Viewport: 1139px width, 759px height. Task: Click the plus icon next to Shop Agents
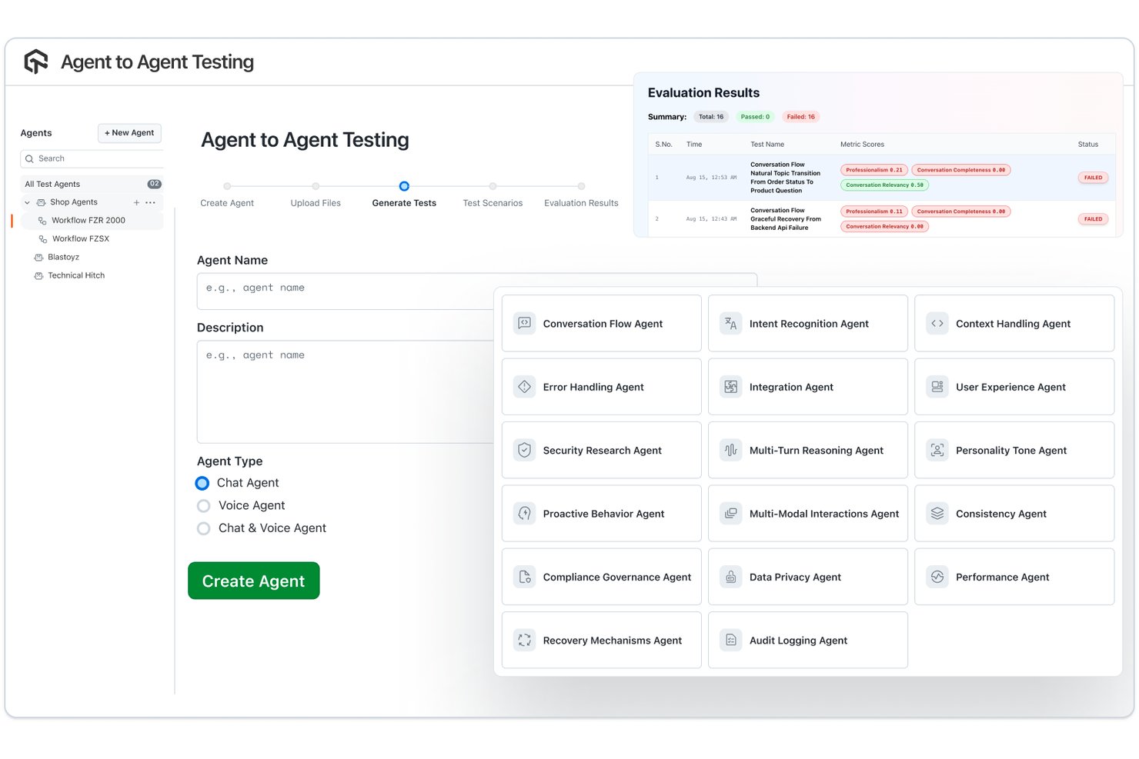point(137,202)
